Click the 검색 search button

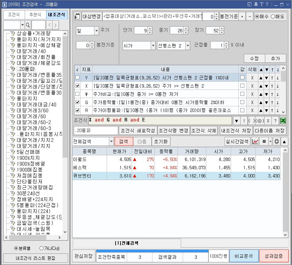[x=124, y=142]
